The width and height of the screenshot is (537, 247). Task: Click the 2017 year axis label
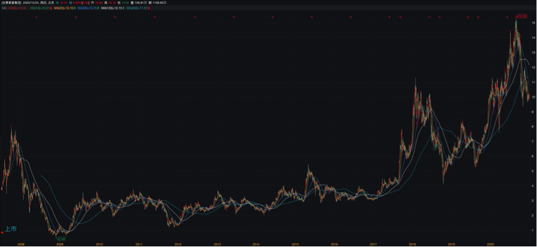pyautogui.click(x=373, y=245)
